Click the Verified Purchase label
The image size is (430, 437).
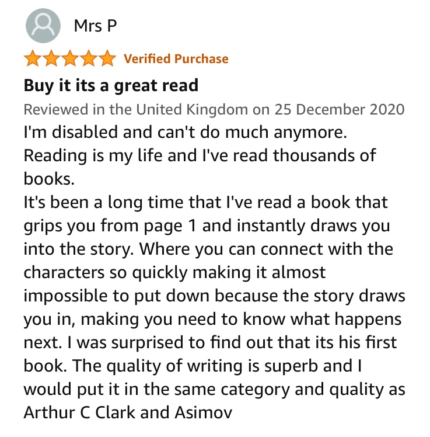coord(176,59)
